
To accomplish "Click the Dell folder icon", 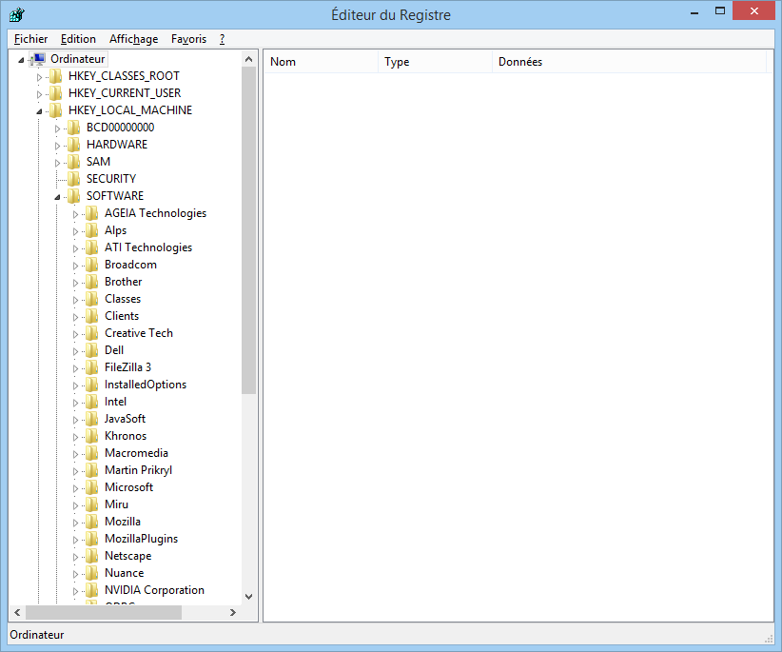I will [x=91, y=350].
